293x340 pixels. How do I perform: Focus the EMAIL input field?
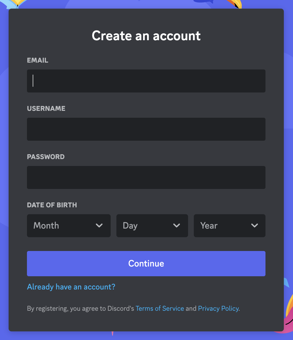click(x=146, y=81)
